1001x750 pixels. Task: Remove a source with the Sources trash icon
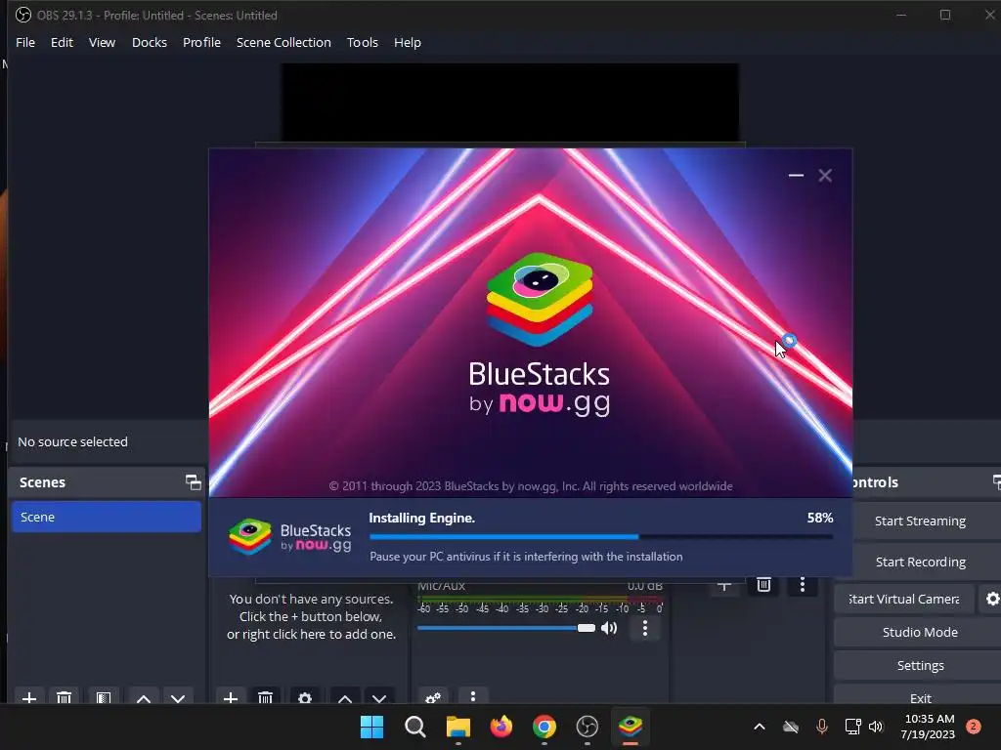[266, 697]
